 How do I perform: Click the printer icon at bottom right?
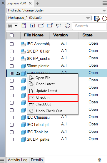(100, 160)
